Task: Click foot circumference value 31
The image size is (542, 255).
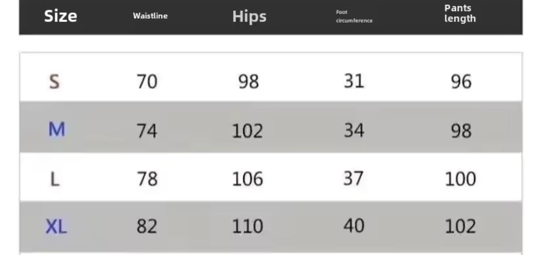Action: [x=354, y=81]
